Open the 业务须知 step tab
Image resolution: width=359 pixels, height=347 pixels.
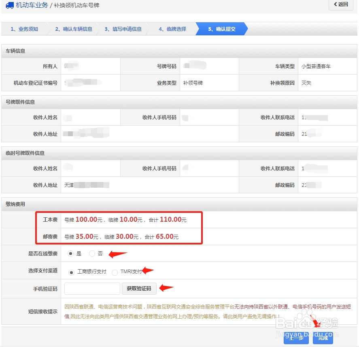click(23, 29)
